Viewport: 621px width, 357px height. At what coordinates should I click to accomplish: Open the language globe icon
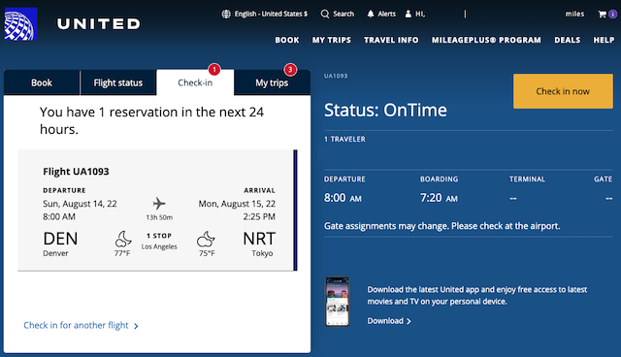pos(226,14)
